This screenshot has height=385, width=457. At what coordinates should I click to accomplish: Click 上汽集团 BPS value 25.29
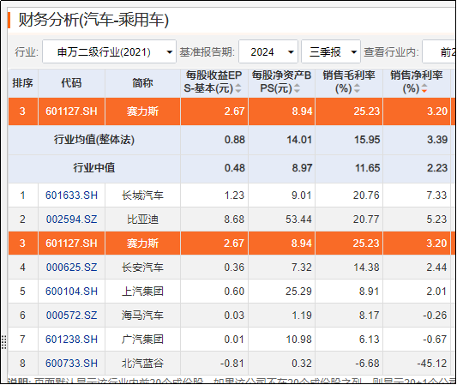(298, 292)
